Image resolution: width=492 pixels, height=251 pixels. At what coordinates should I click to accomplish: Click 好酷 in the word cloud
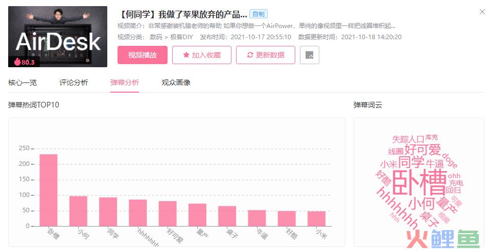pyautogui.click(x=384, y=178)
